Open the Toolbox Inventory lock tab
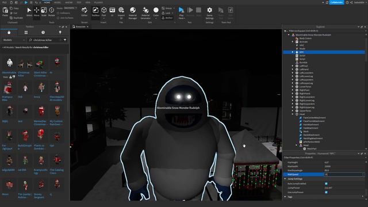The height and width of the screenshot is (207, 368). (9, 32)
